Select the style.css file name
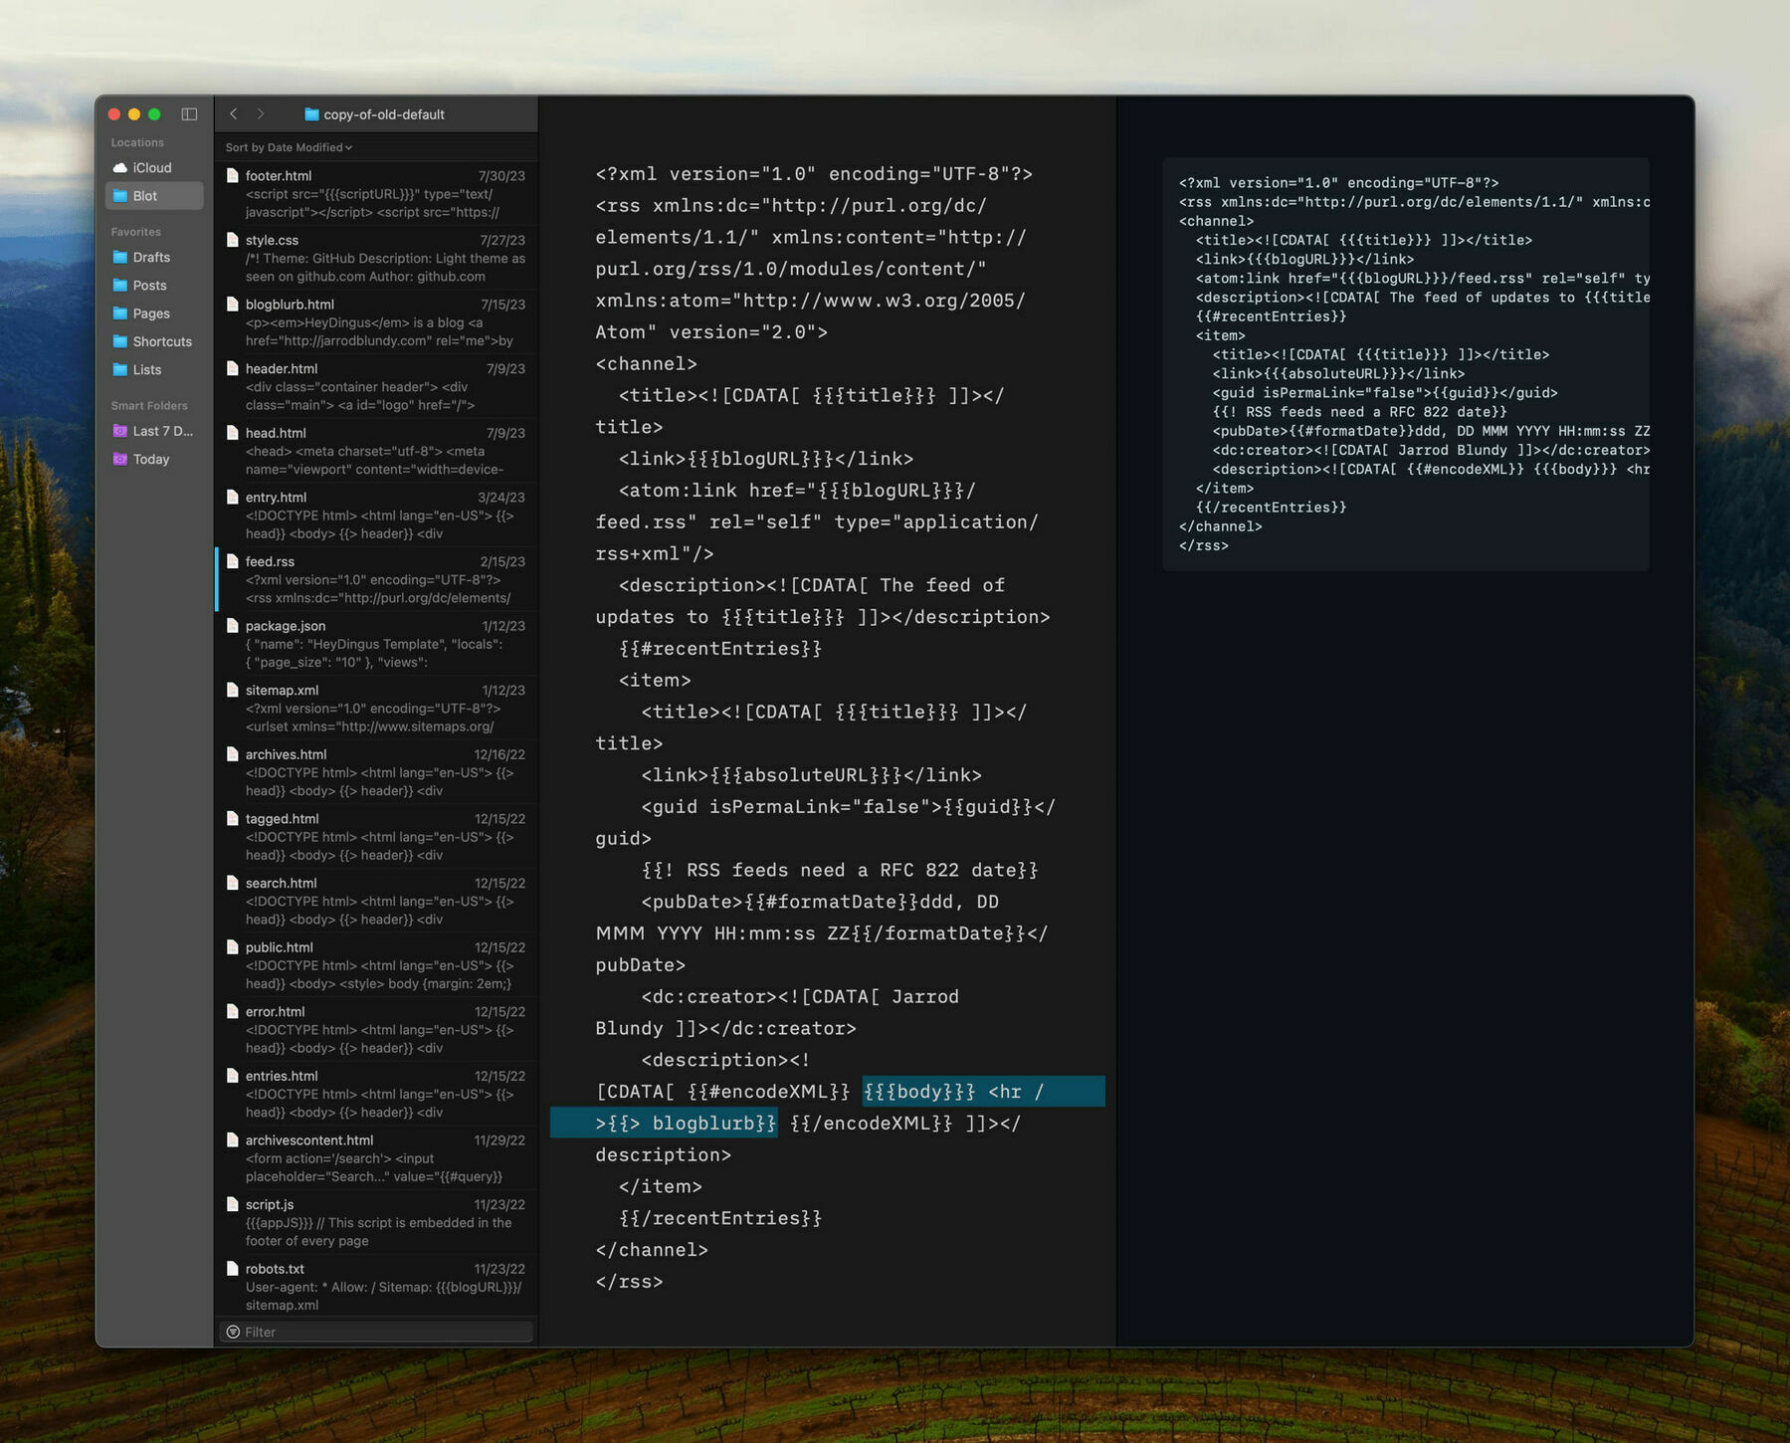Viewport: 1790px width, 1443px height. tap(272, 240)
